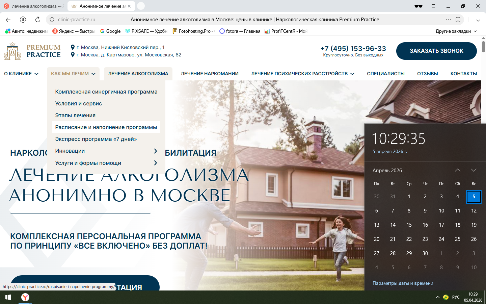Select April 30 in the calendar
The width and height of the screenshot is (486, 304).
425,253
